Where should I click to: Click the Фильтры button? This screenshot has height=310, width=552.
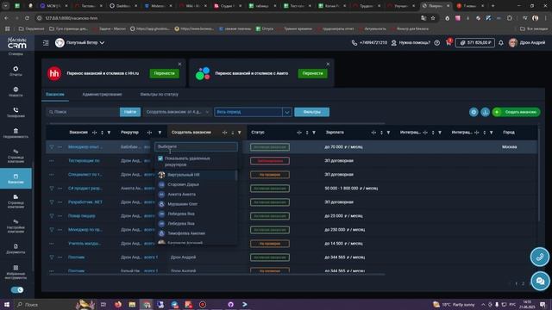click(311, 112)
